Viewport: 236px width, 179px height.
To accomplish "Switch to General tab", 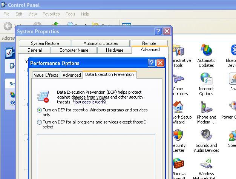I will coord(35,50).
